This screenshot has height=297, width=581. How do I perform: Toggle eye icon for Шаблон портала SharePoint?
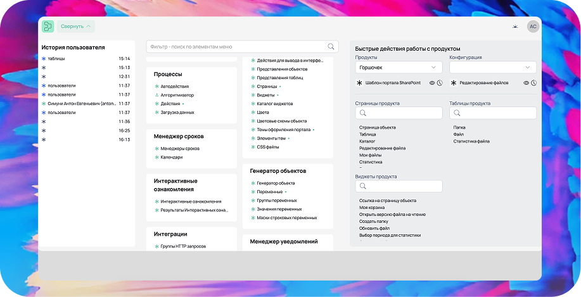(432, 83)
